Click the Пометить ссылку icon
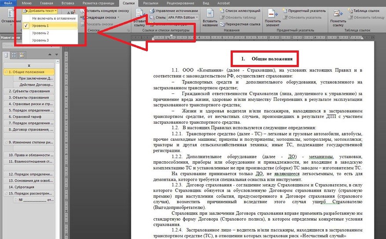 pos(338,17)
